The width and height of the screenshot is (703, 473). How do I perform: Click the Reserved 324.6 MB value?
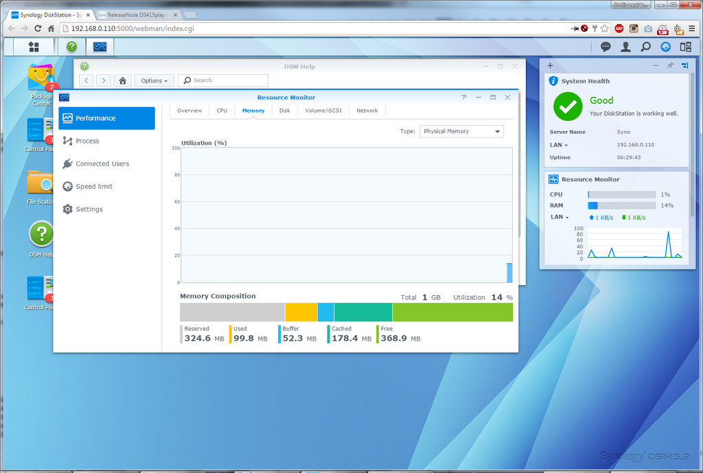coord(204,338)
